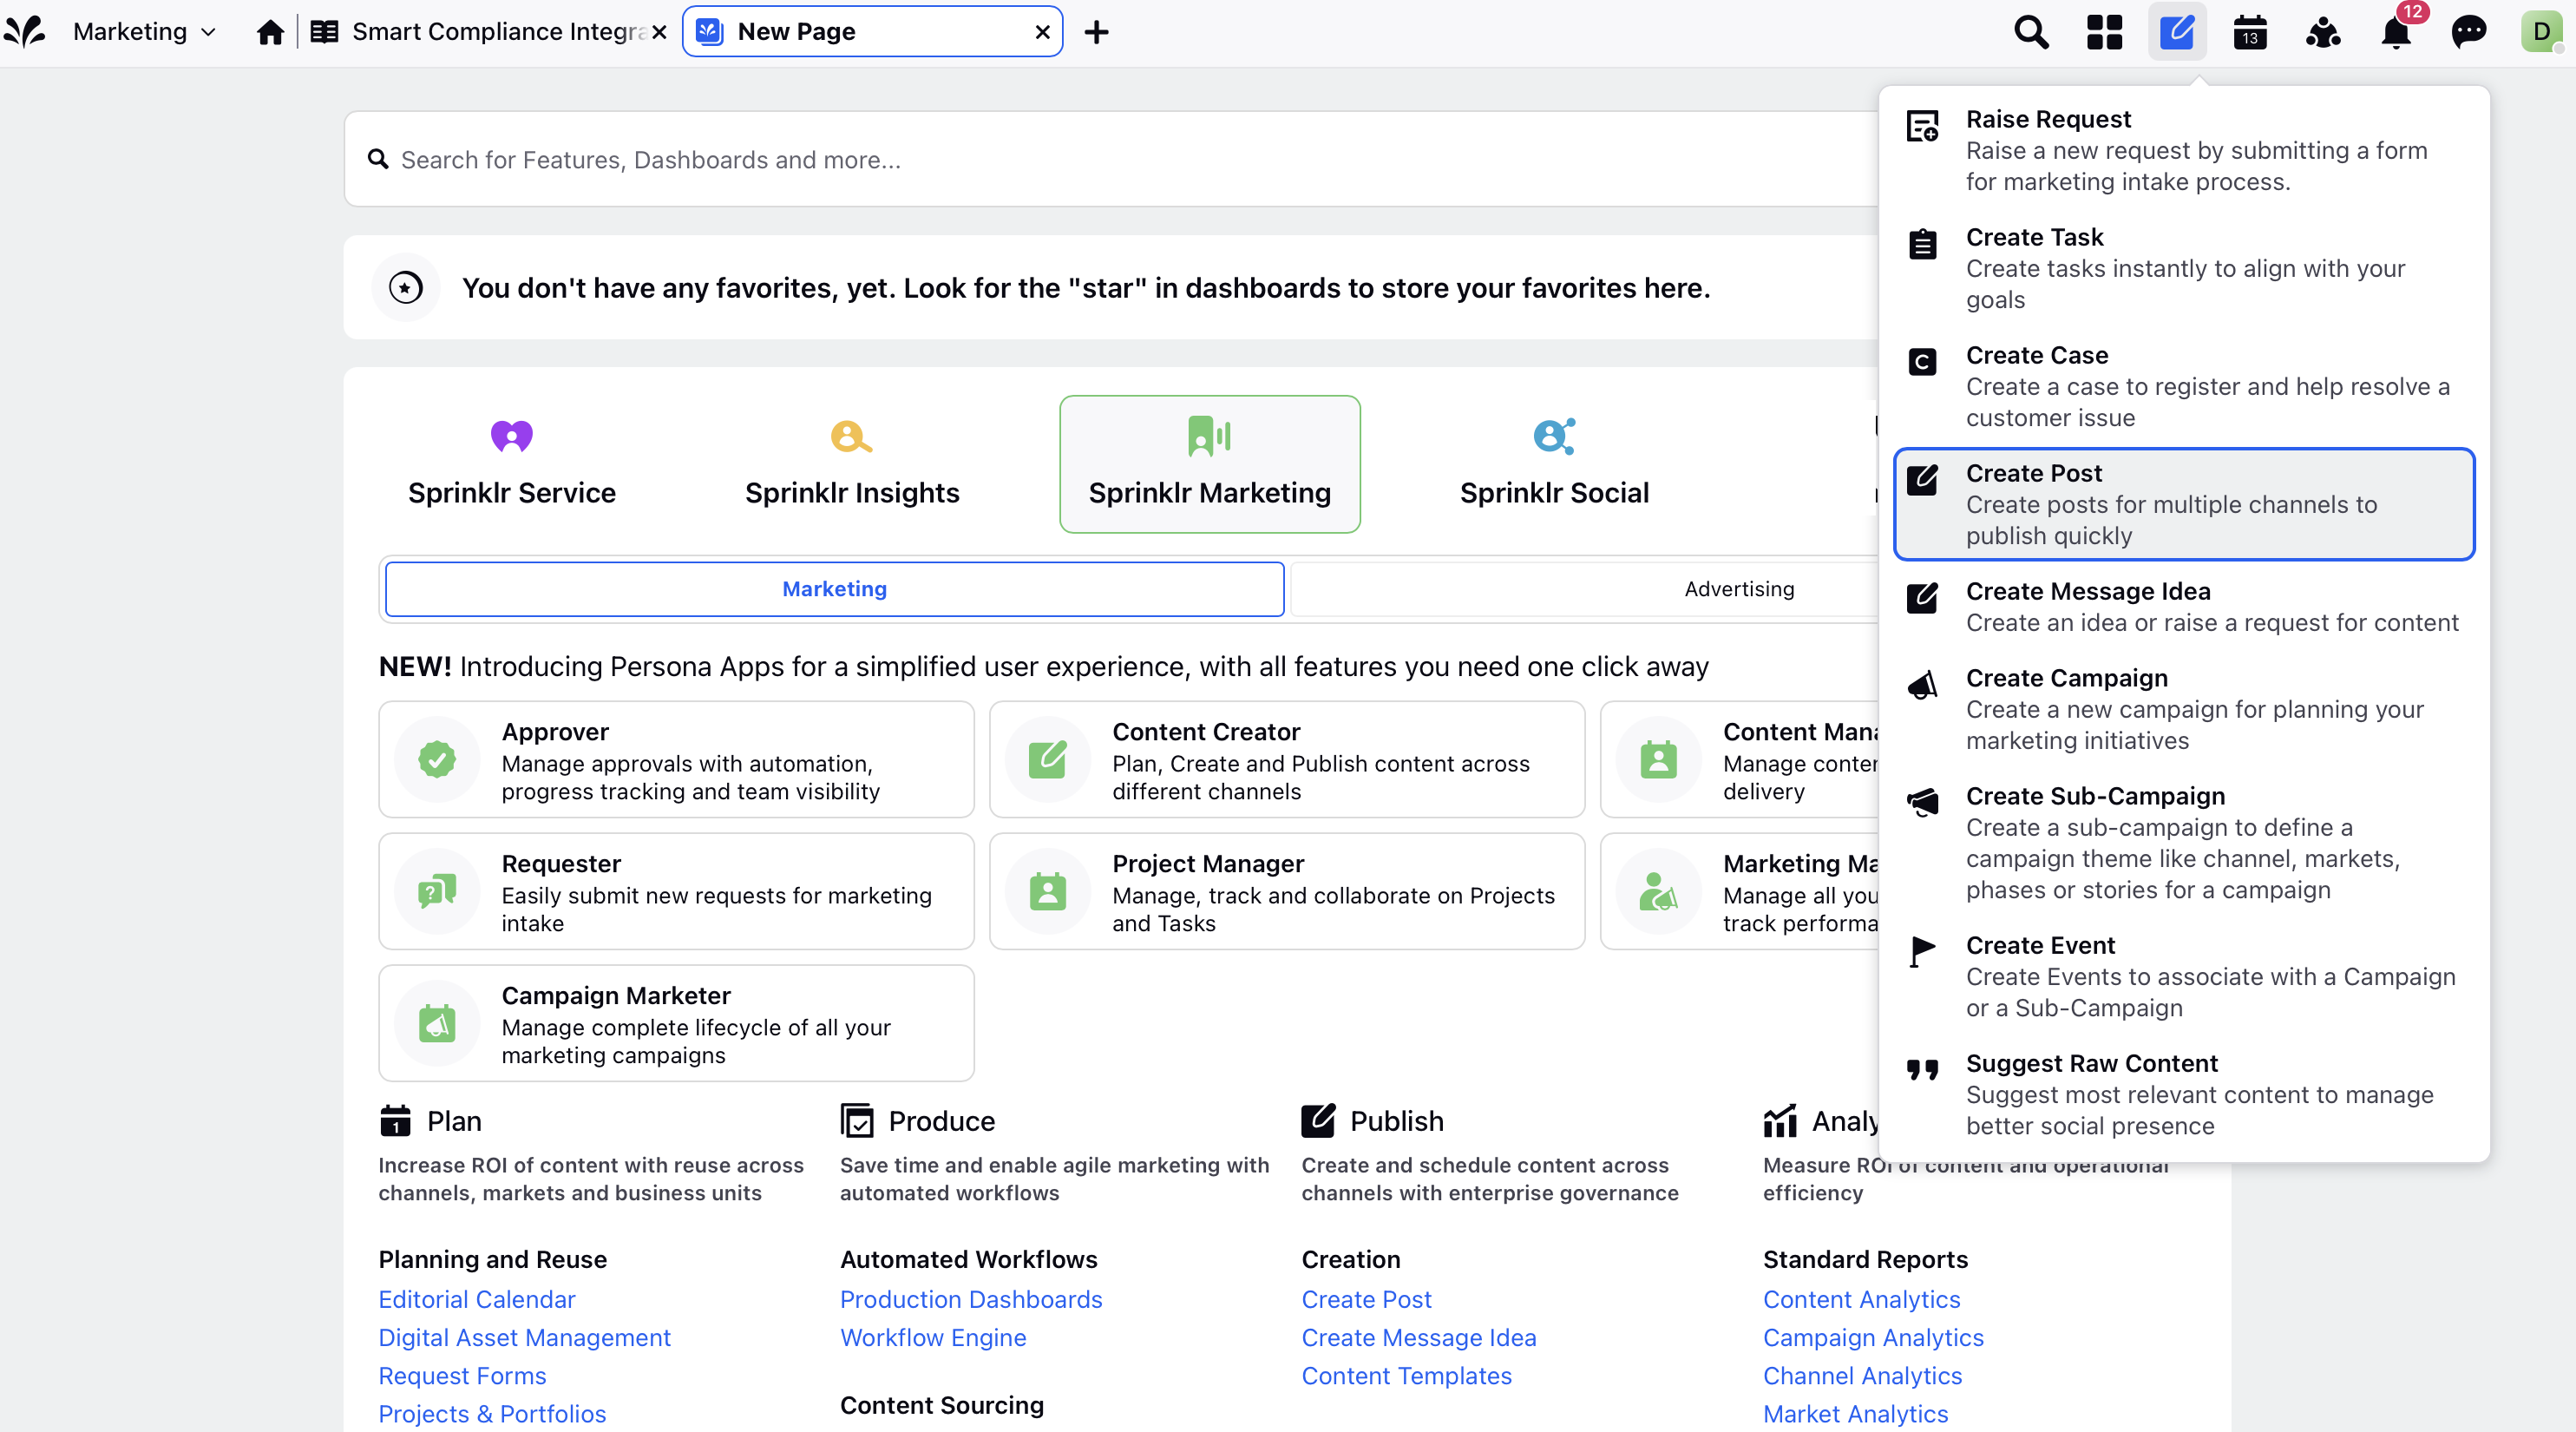Choose Create Campaign from quick create menu
Screen dimensions: 2576x1432
click(x=2184, y=709)
